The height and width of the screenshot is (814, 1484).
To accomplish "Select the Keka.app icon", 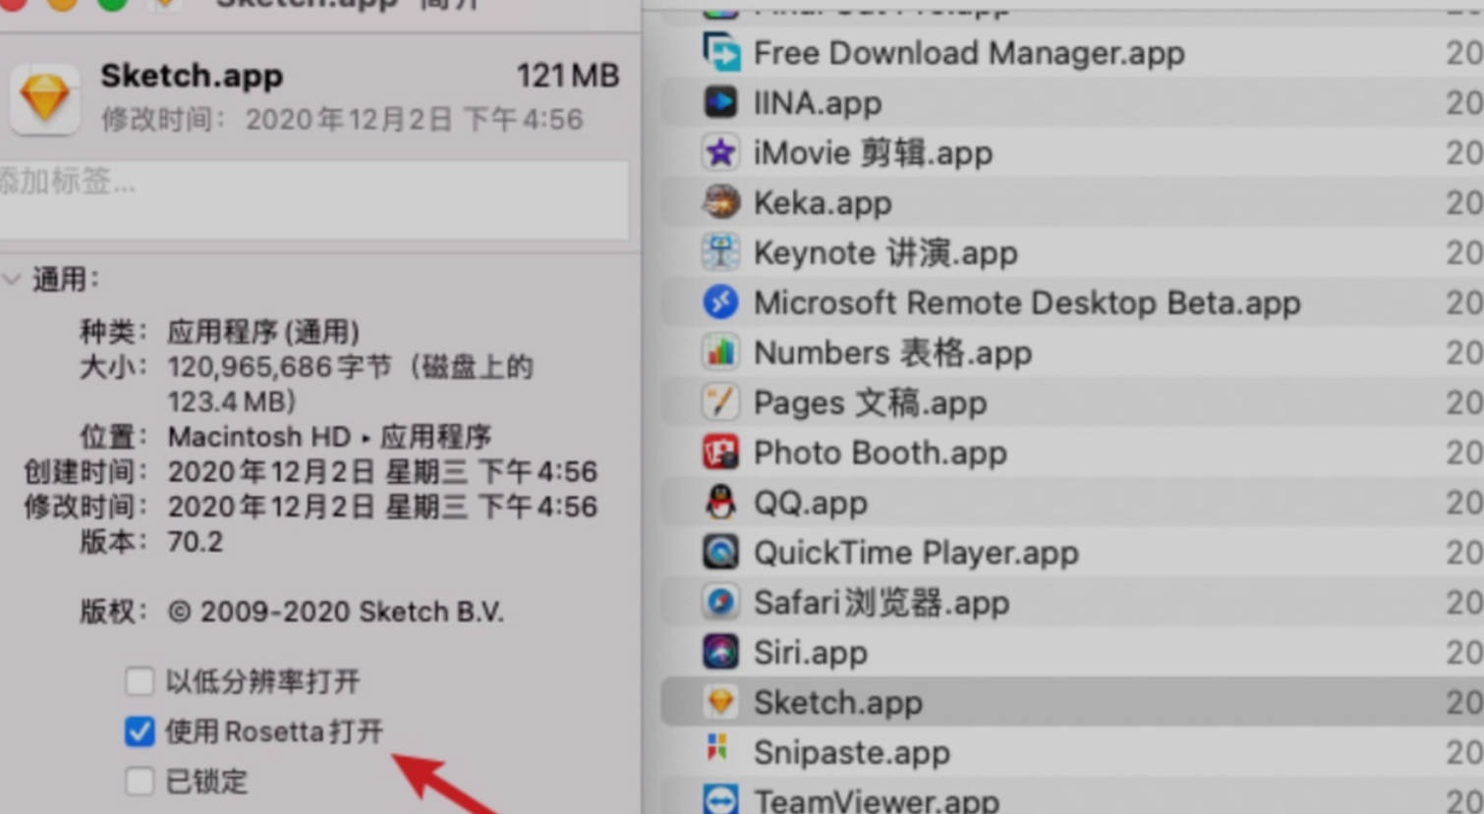I will click(x=720, y=202).
